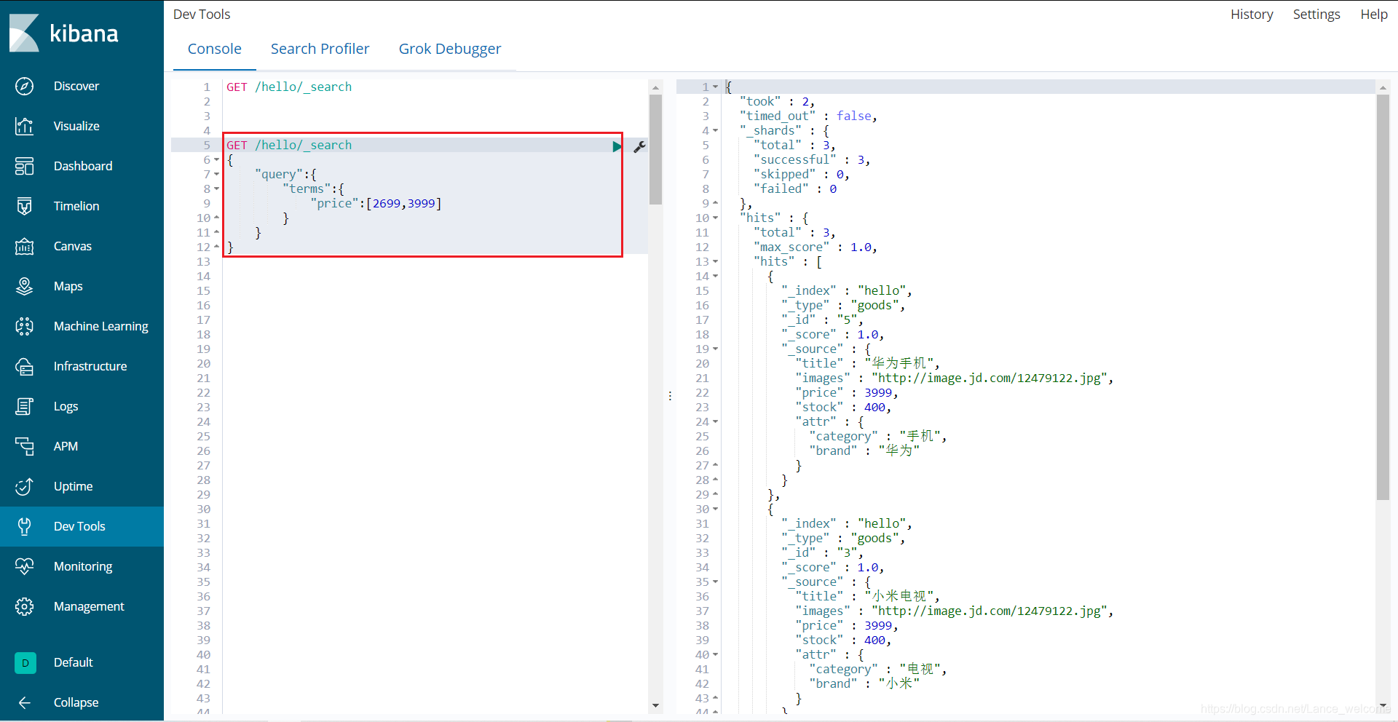The height and width of the screenshot is (722, 1398).
Task: Click output scrollbar up arrow
Action: (1383, 87)
